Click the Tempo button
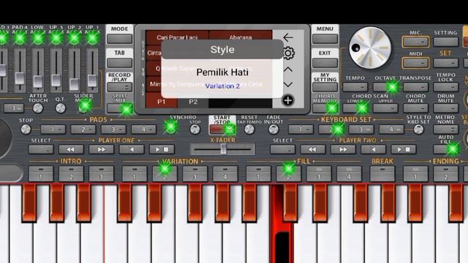 click(x=355, y=87)
